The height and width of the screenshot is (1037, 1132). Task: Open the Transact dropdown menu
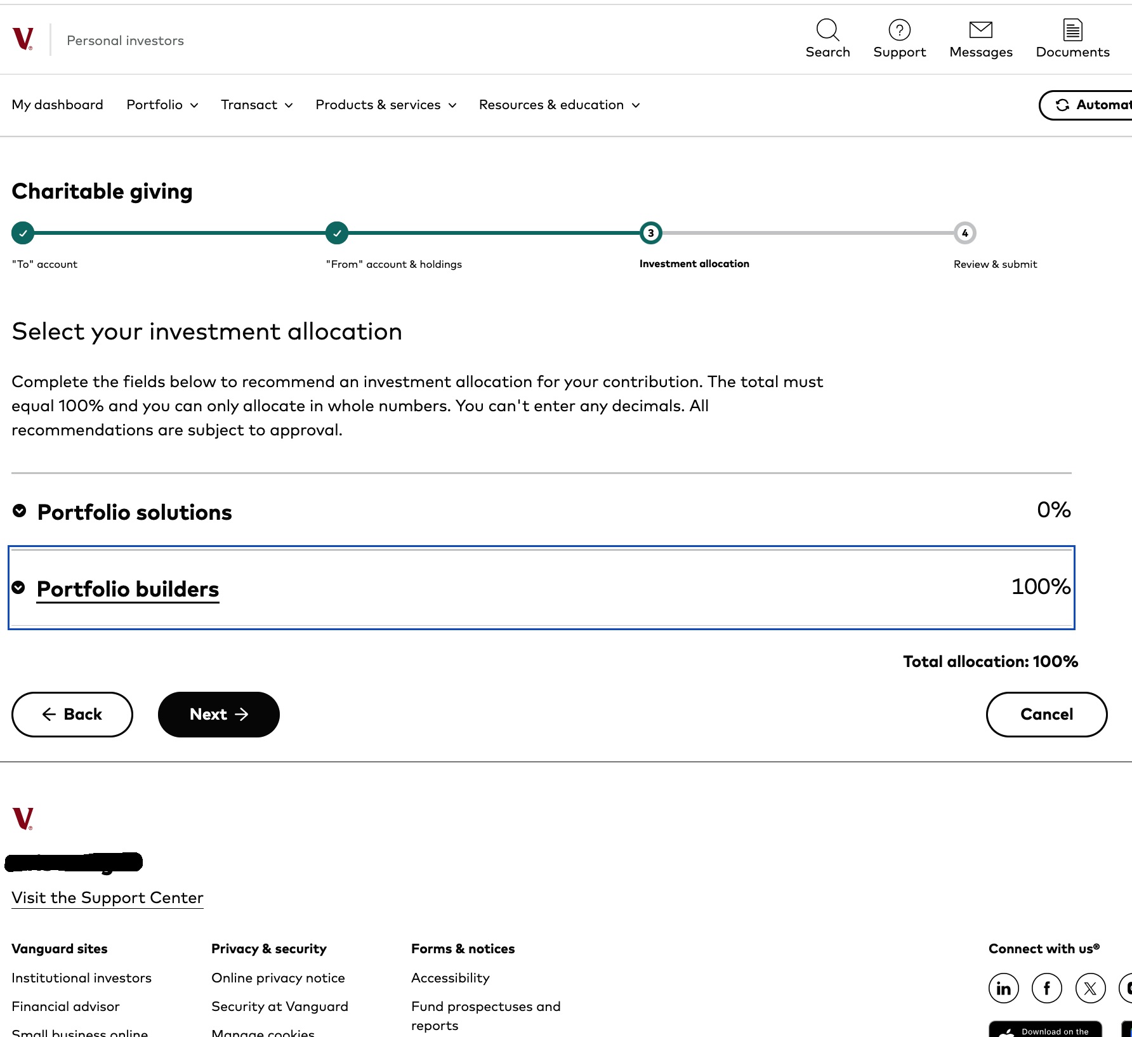tap(256, 105)
